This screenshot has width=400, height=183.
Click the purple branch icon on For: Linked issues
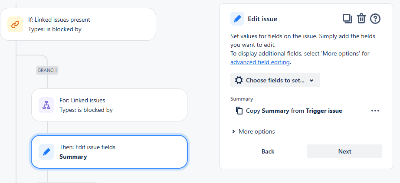[x=46, y=105]
